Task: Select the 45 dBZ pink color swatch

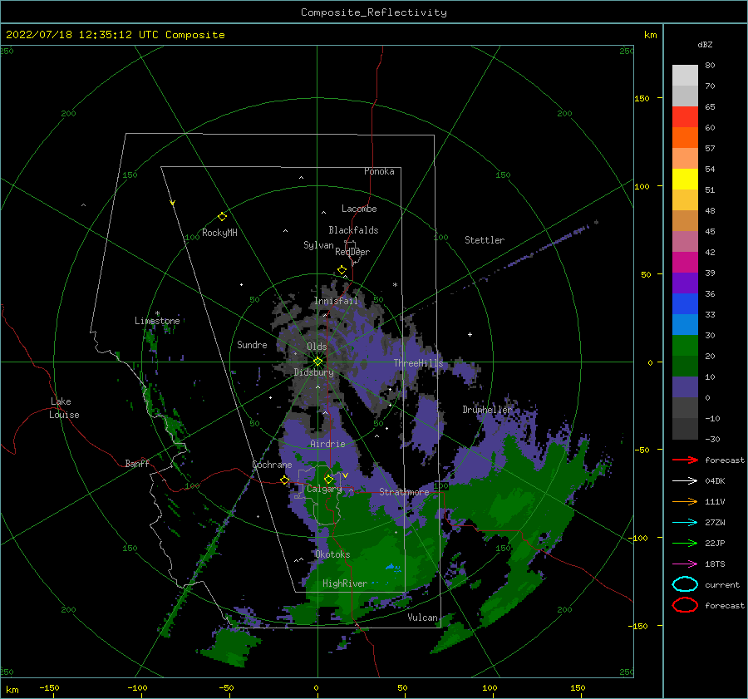Action: click(x=685, y=241)
